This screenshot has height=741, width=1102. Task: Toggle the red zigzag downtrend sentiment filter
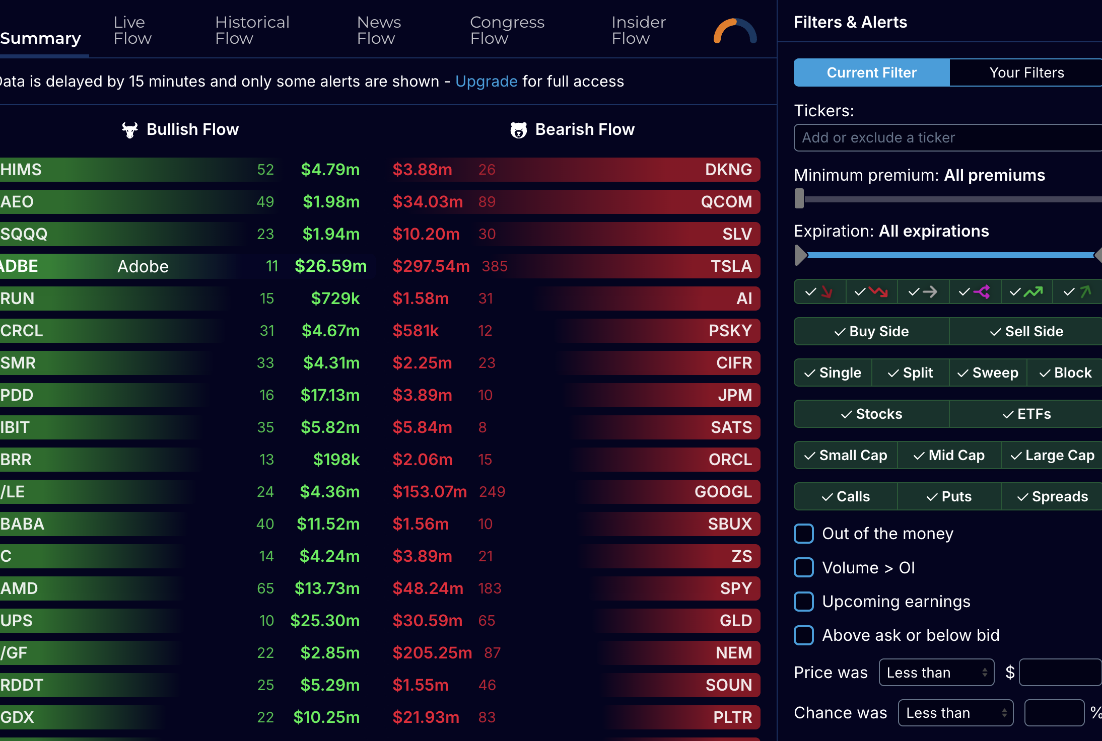tap(872, 291)
